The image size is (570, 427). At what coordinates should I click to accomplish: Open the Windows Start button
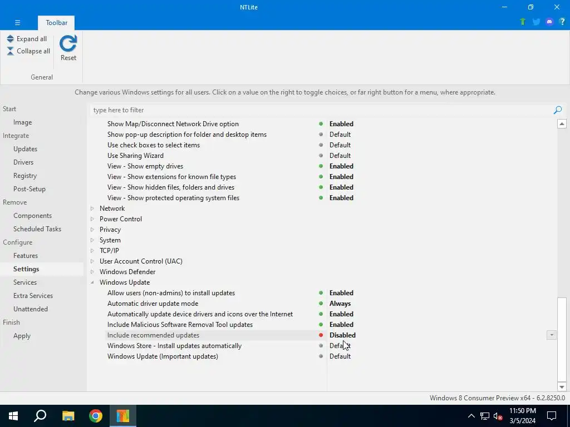coord(13,416)
